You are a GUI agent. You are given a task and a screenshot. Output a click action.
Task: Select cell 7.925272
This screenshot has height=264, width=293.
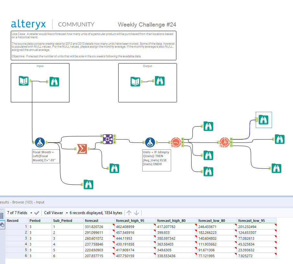tap(257, 256)
